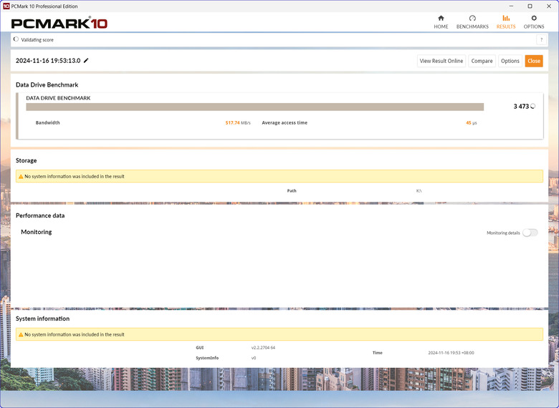
Task: Click the PCMARK10 logo
Action: pyautogui.click(x=59, y=23)
